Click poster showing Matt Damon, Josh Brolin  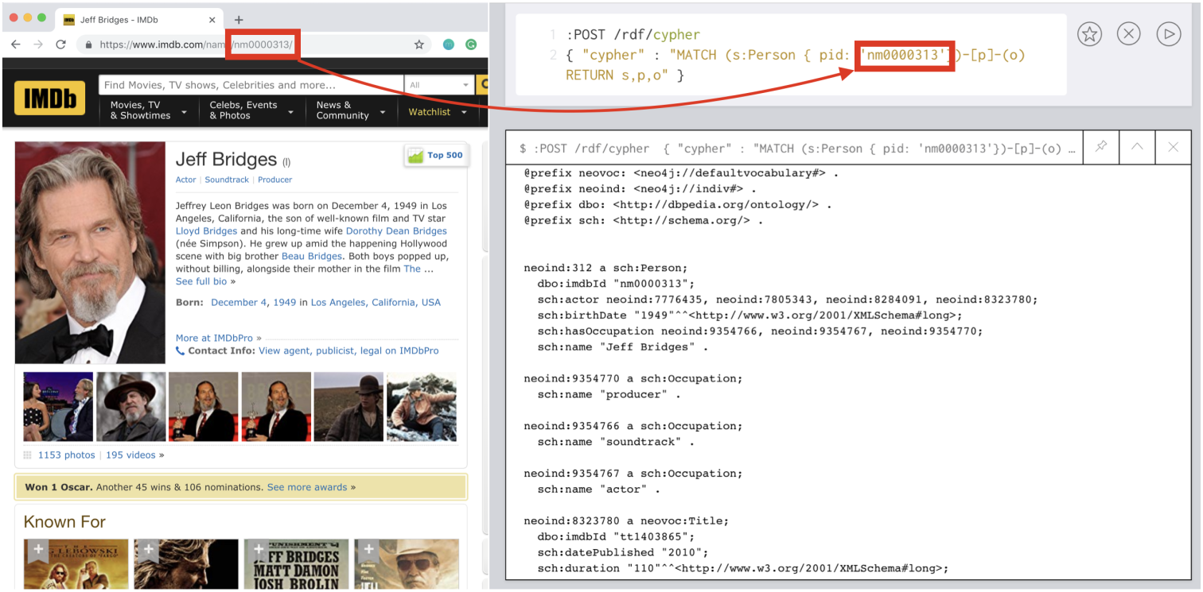297,564
